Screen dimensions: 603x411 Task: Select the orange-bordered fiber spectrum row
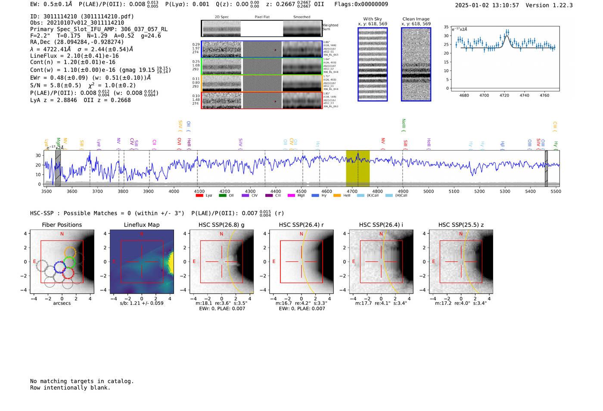[261, 83]
